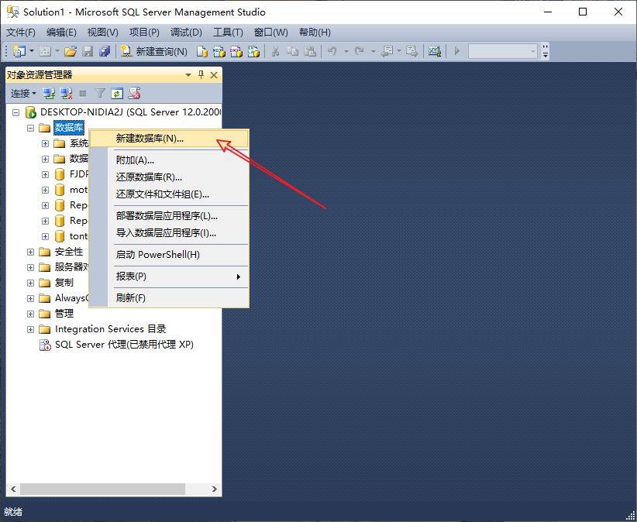Viewport: 637px width, 522px height.
Task: Click the Delete script icon in Object Explorer
Action: coord(135,94)
